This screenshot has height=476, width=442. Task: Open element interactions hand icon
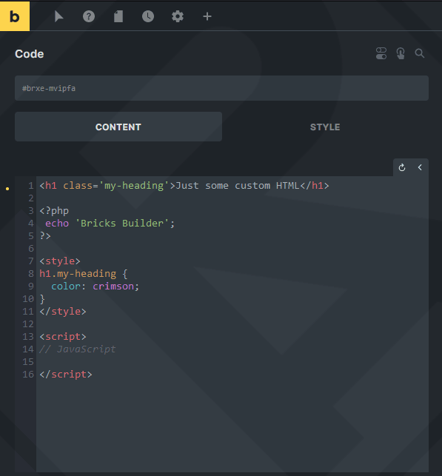point(401,53)
